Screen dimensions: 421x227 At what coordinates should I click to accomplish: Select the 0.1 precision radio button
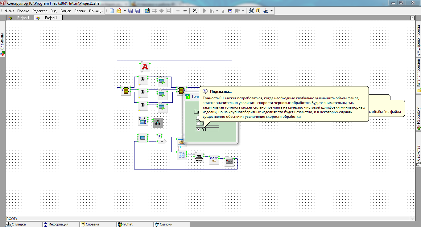[x=198, y=129]
